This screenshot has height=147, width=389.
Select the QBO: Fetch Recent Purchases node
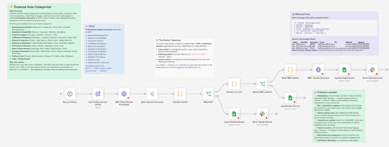(124, 94)
